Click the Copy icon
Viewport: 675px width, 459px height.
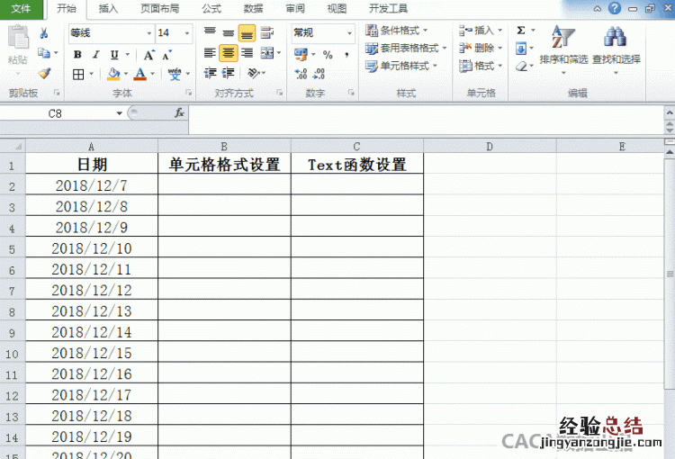click(44, 53)
